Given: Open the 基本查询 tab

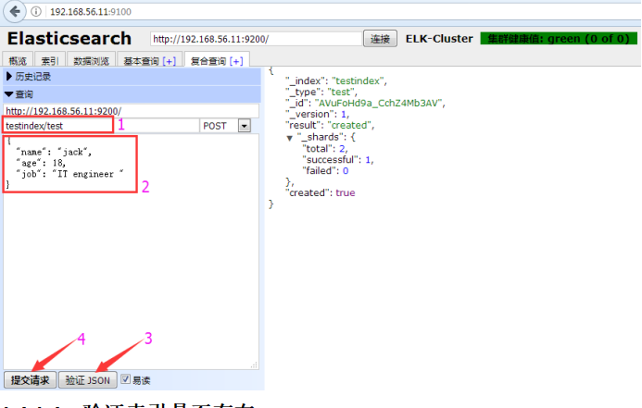Looking at the screenshot, I should click(141, 61).
